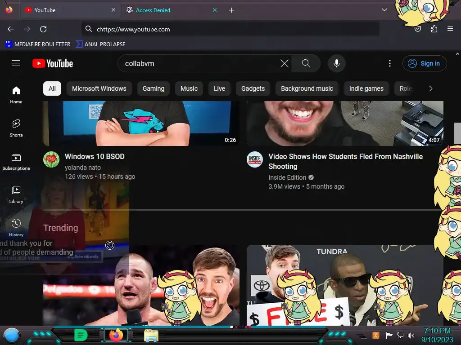461x345 pixels.
Task: Close the Access Denied tab
Action: [x=215, y=10]
